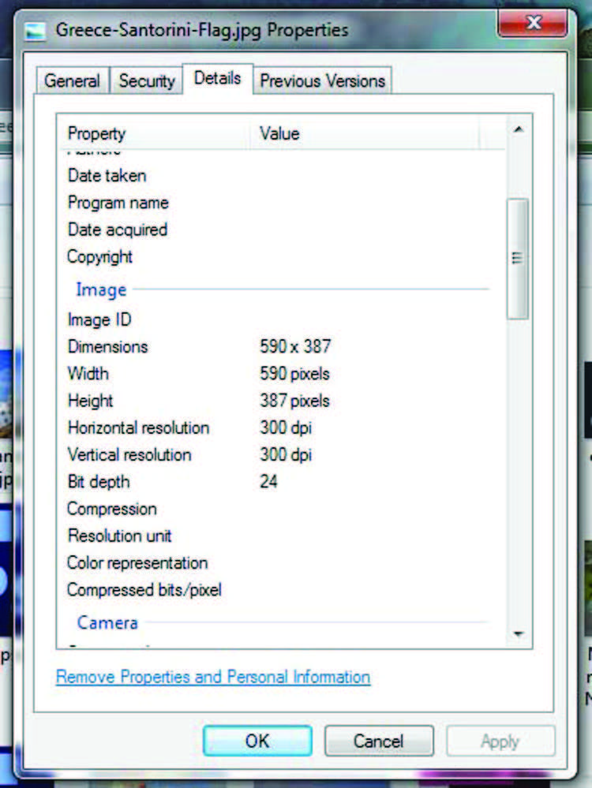592x788 pixels.
Task: Open the Security tab
Action: 146,81
